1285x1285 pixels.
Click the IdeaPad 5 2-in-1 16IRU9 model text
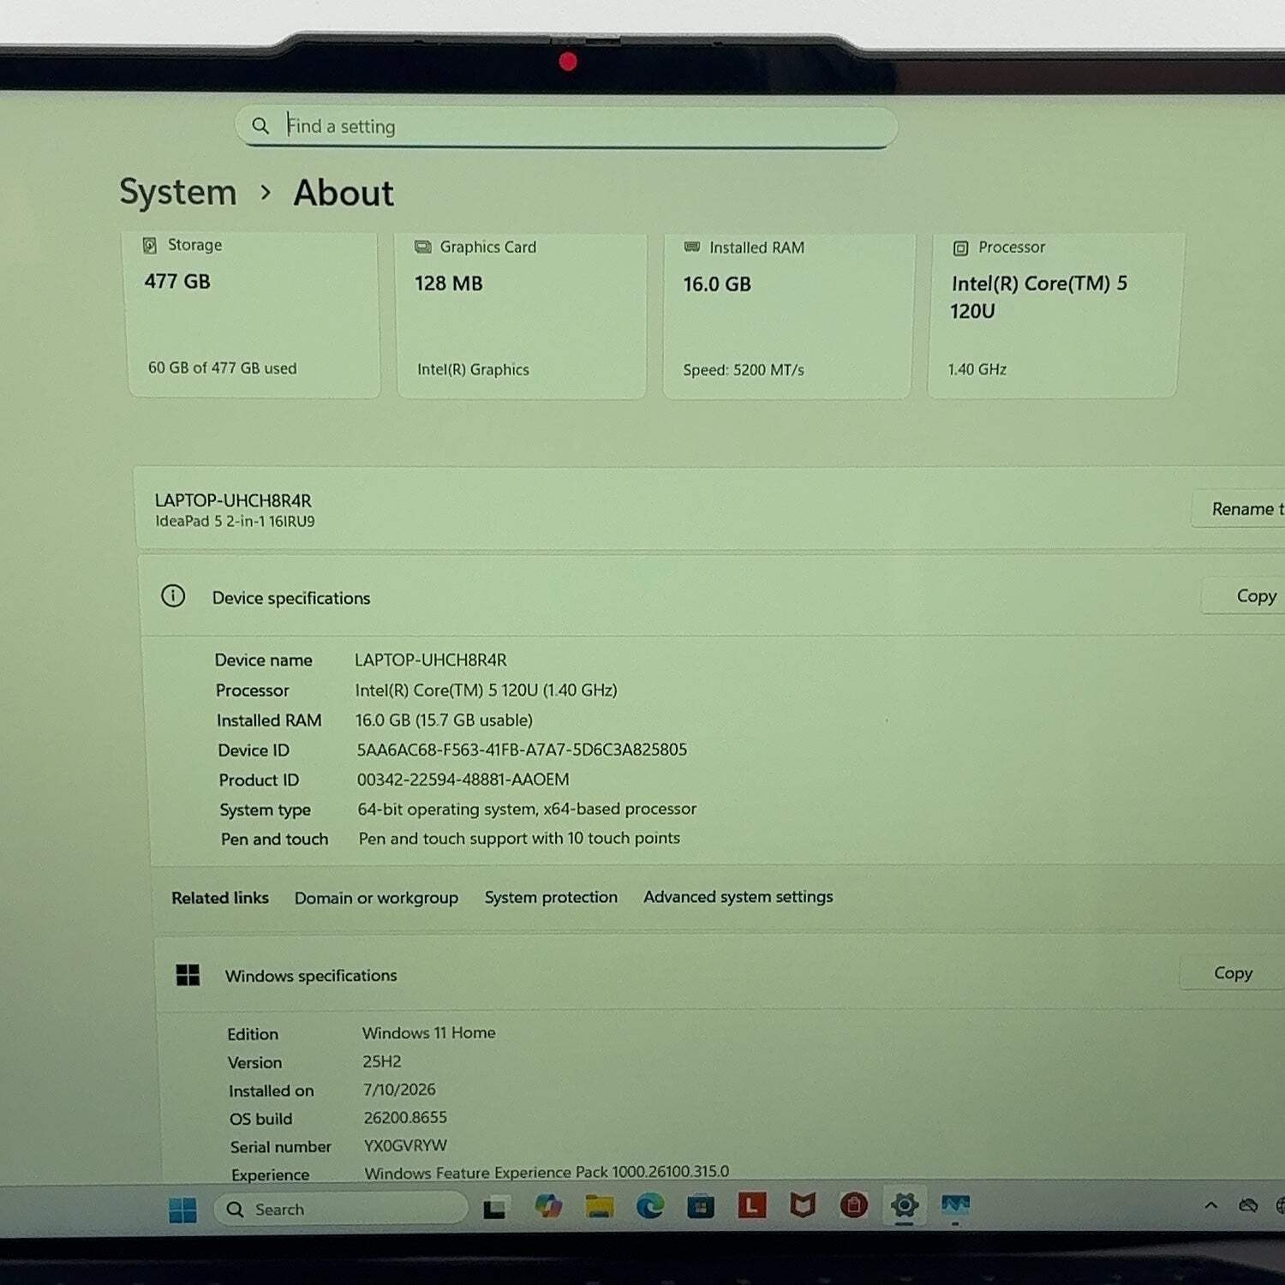click(235, 521)
